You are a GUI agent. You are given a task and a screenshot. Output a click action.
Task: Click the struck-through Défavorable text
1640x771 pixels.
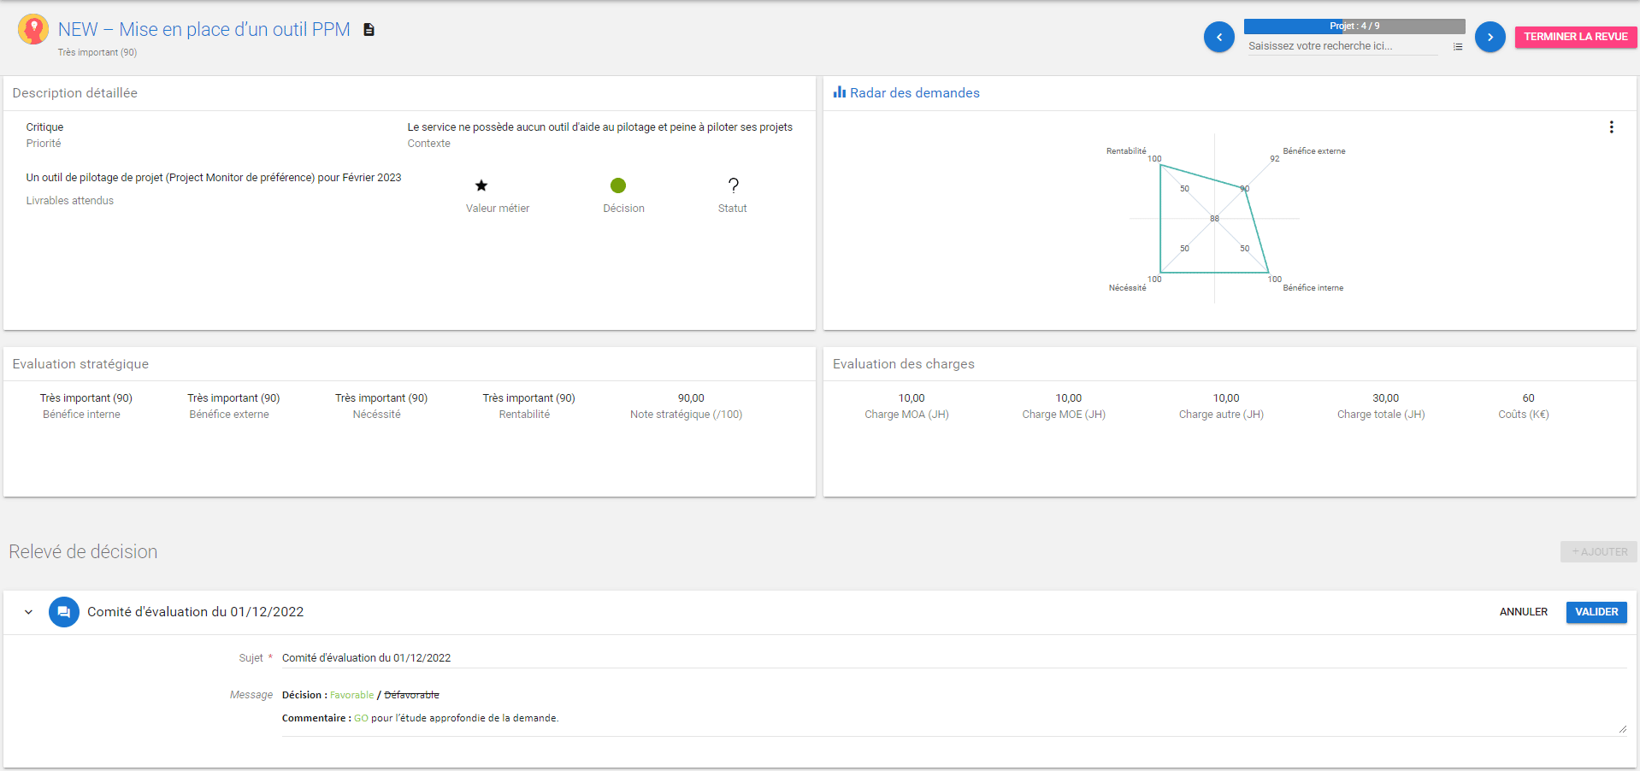pos(411,695)
